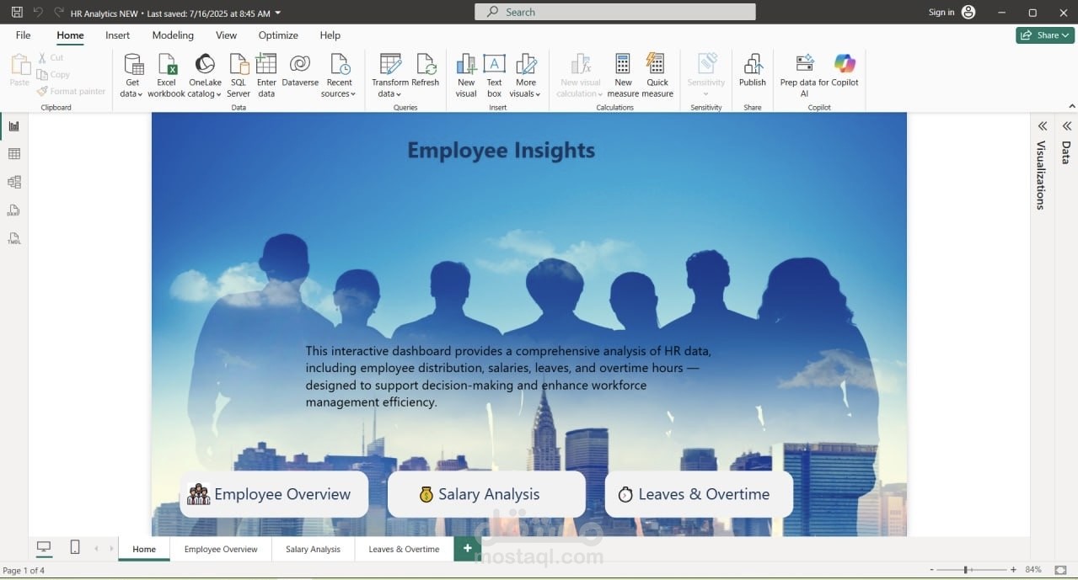The width and height of the screenshot is (1078, 580).
Task: Click the zoom in plus button
Action: [1013, 570]
